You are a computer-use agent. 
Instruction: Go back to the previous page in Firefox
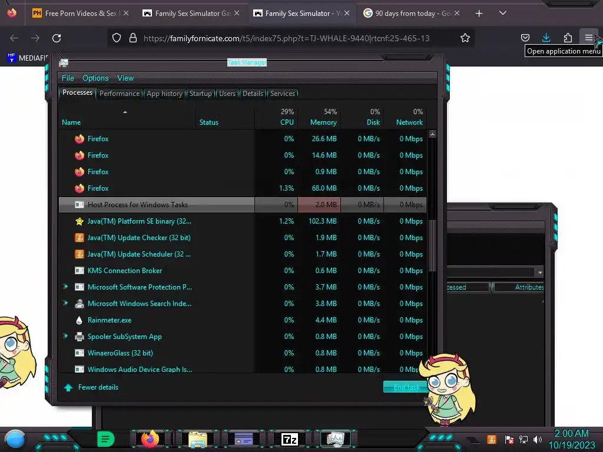(14, 38)
